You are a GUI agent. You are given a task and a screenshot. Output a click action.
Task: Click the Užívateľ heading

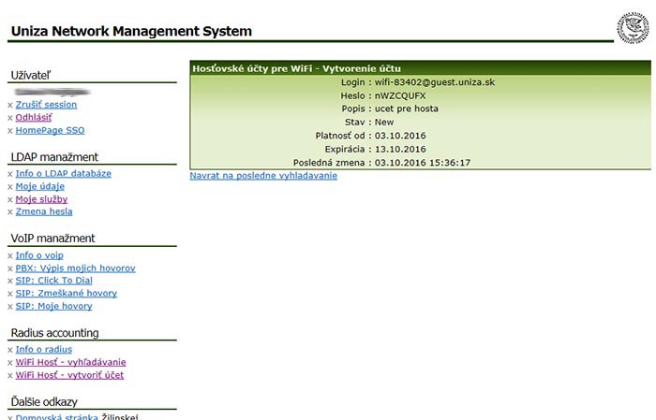(31, 75)
